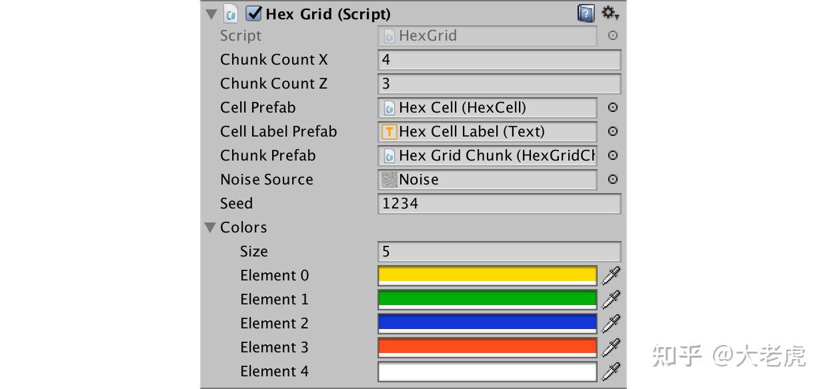
Task: Pick color with Element 4 eyedropper
Action: point(612,371)
